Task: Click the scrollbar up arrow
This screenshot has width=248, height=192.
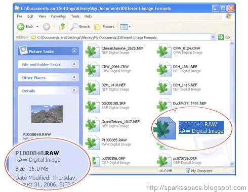Action: (x=232, y=44)
